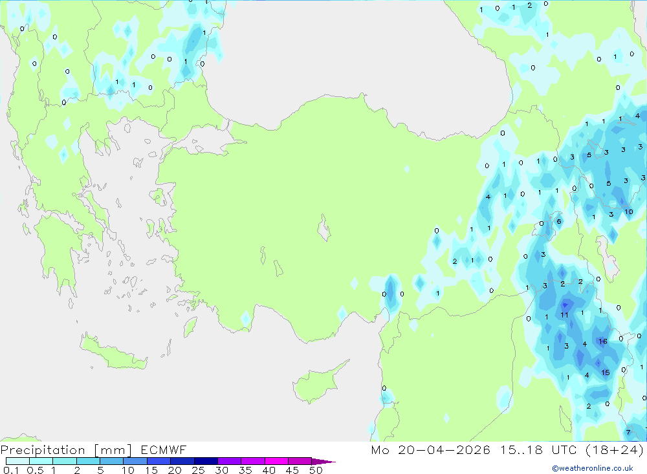
Task: Click the map value '16'
Action: point(603,341)
